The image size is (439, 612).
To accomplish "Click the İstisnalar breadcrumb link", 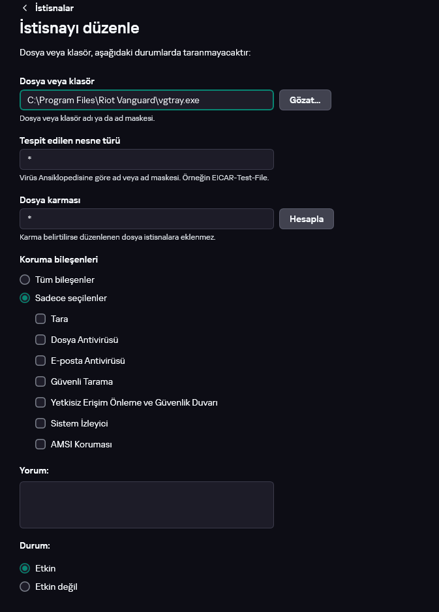I will pyautogui.click(x=54, y=8).
